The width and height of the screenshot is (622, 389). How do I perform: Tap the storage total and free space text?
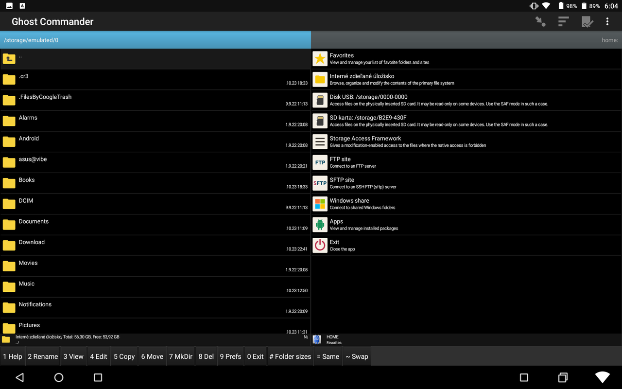click(68, 336)
